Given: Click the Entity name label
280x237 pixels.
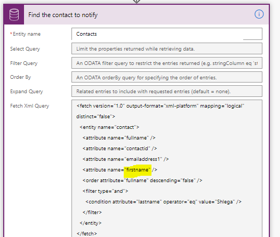Looking at the screenshot, I should coord(27,34).
